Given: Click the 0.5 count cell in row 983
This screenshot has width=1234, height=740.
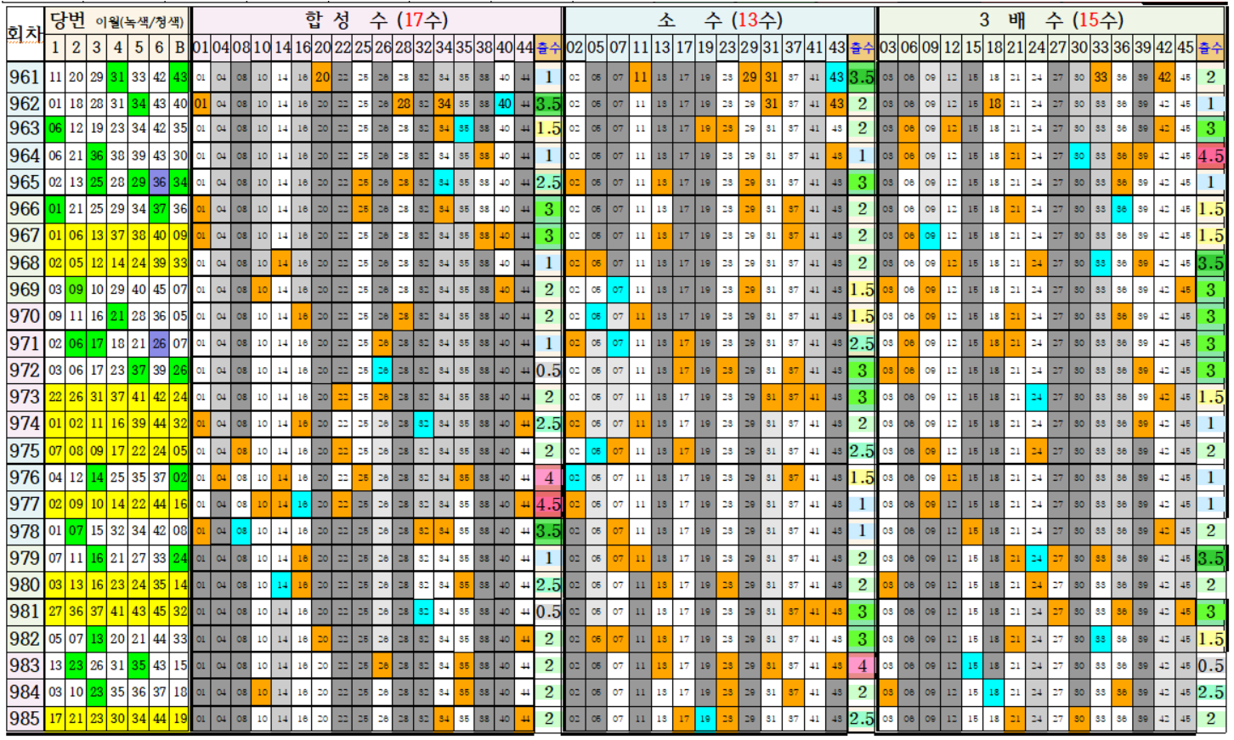Looking at the screenshot, I should pyautogui.click(x=1210, y=666).
